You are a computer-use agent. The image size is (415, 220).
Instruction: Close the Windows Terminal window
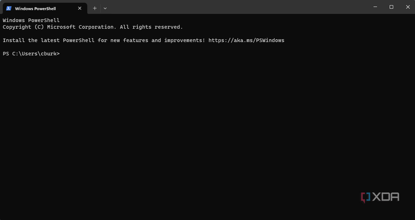pyautogui.click(x=407, y=7)
